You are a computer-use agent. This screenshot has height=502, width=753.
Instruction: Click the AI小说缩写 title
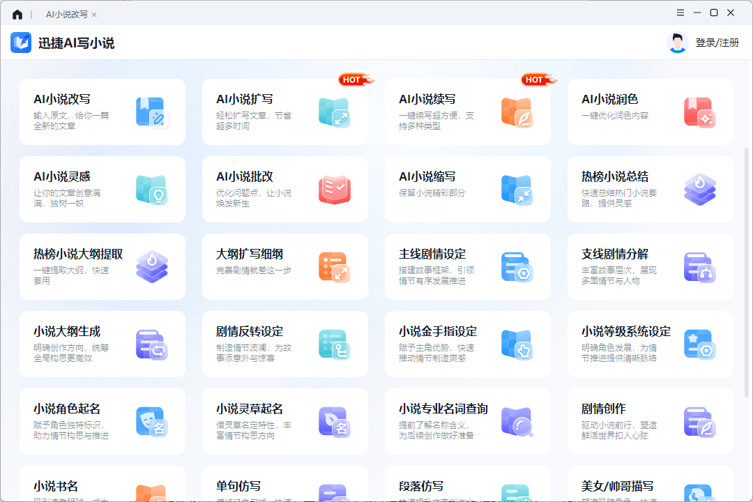[x=427, y=176]
